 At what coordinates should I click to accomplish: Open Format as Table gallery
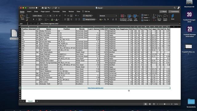[130, 18]
